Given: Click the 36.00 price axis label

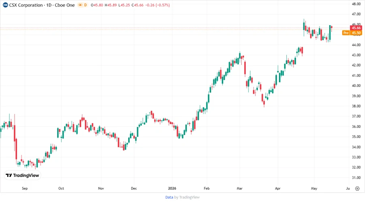Looking at the screenshot, I should (x=356, y=127).
